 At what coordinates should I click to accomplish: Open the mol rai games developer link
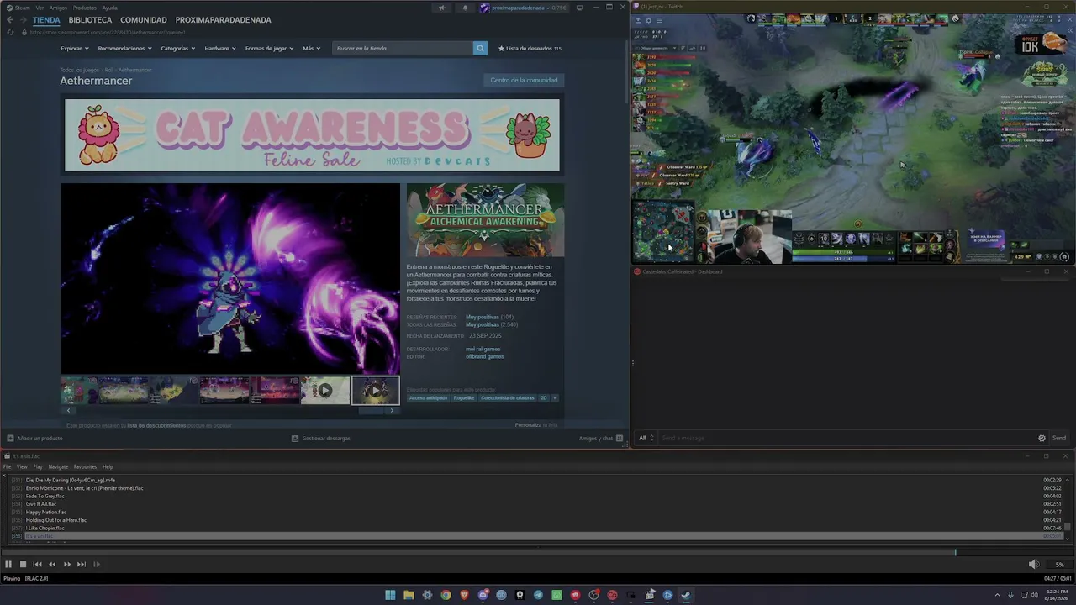point(483,349)
